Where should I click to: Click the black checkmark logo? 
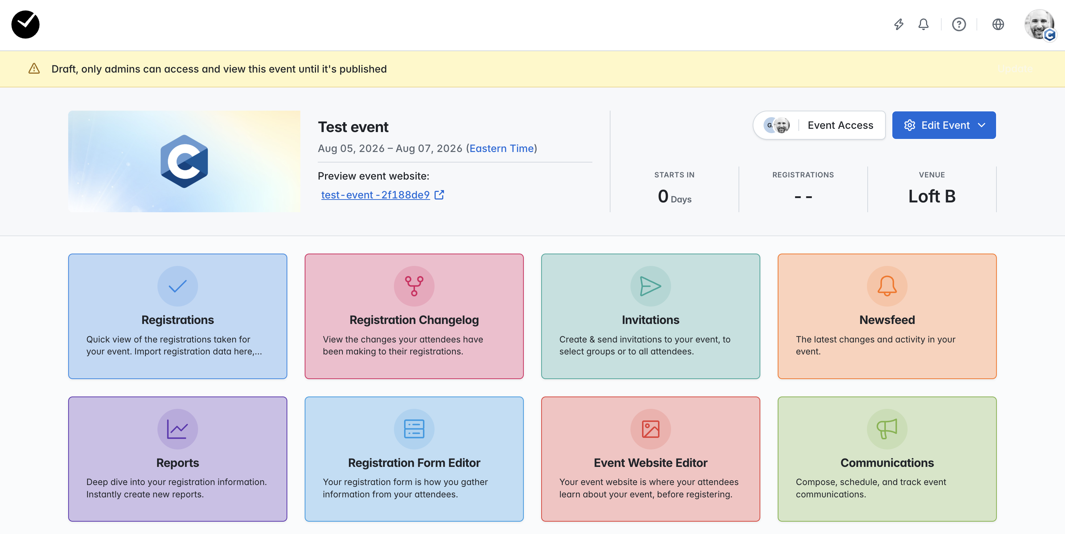click(x=25, y=24)
